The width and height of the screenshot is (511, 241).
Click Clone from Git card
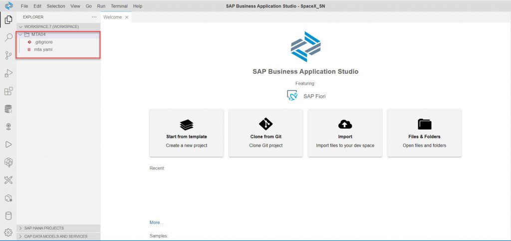(x=265, y=133)
